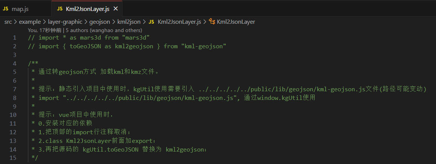The image size is (436, 164).
Task: Click the JS file icon on map.js tab
Action: [x=6, y=9]
